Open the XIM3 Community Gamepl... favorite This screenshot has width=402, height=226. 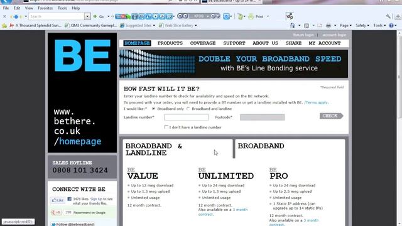point(91,25)
